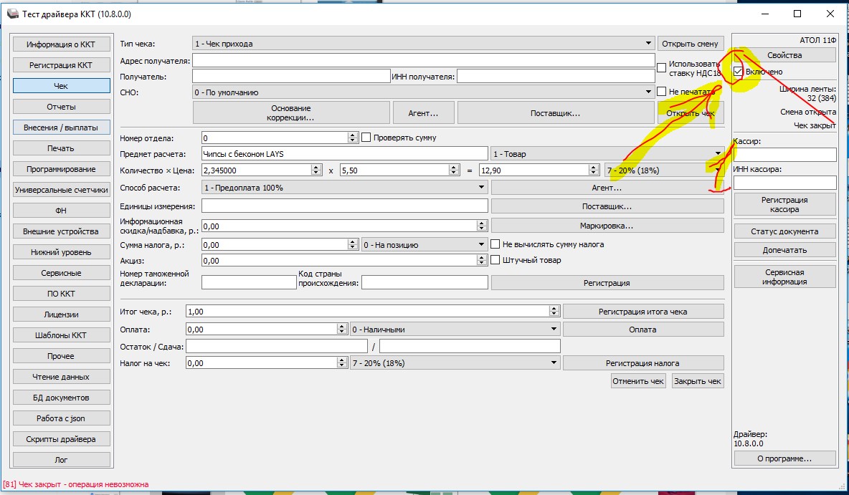Viewport: 849px width, 495px height.
Task: Open the 'Информация о ККТ' section
Action: (61, 44)
